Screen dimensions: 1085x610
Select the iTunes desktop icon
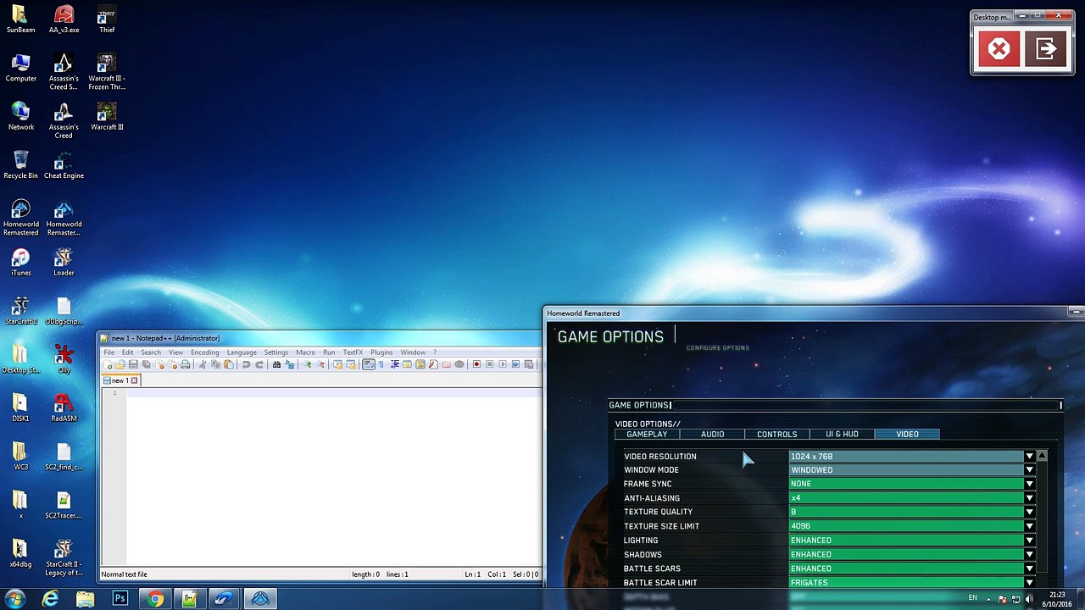coord(20,263)
